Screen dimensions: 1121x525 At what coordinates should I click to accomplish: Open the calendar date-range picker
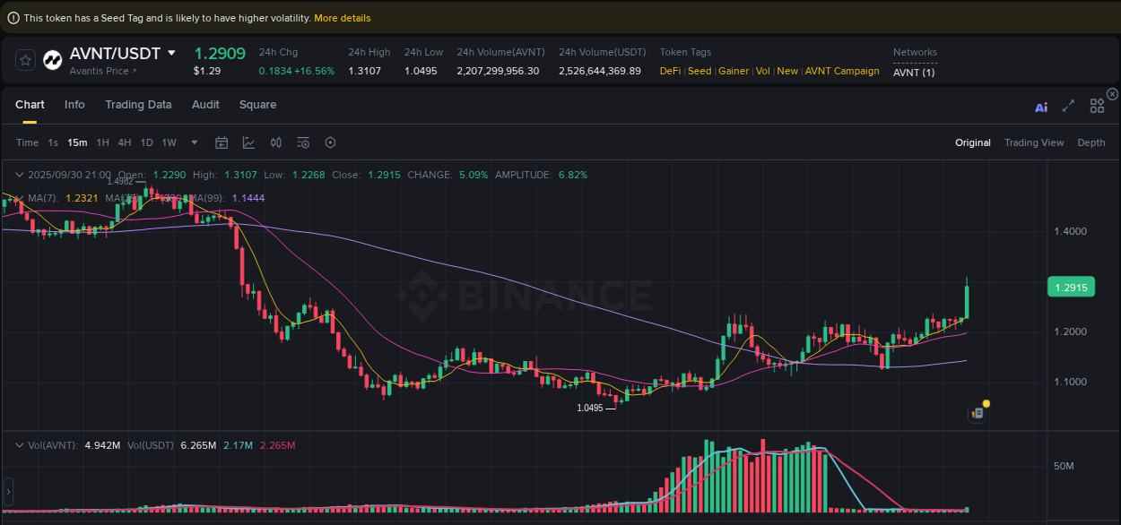222,142
